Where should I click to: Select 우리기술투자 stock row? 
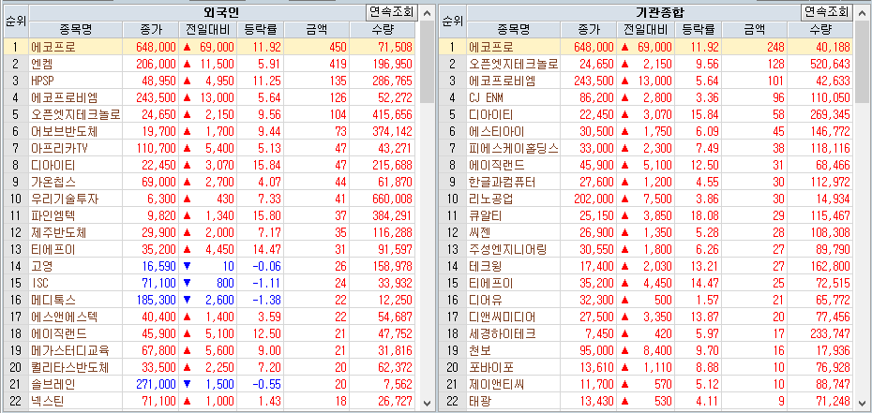point(210,199)
